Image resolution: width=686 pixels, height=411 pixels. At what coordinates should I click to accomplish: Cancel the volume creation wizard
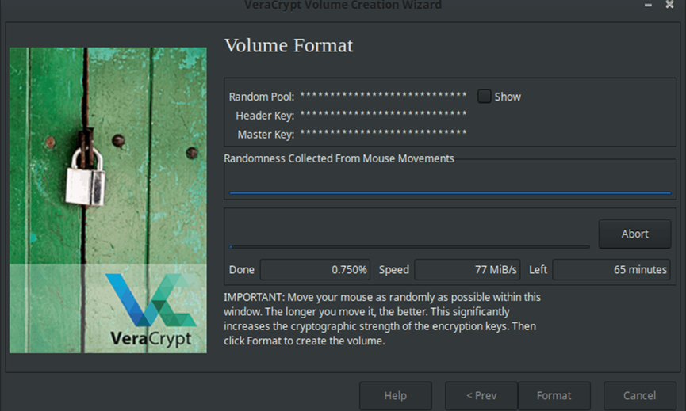point(640,396)
